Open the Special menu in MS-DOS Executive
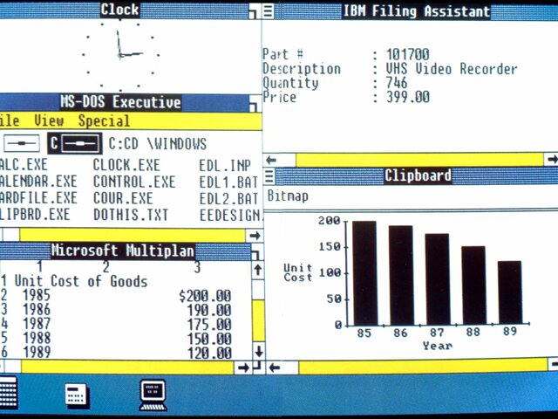This screenshot has height=419, width=558. tap(105, 120)
